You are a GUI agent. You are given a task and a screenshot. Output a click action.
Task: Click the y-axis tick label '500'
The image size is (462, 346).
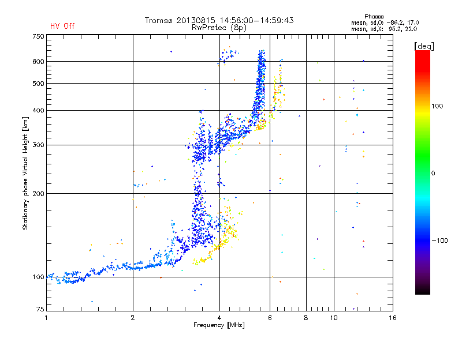coord(38,84)
